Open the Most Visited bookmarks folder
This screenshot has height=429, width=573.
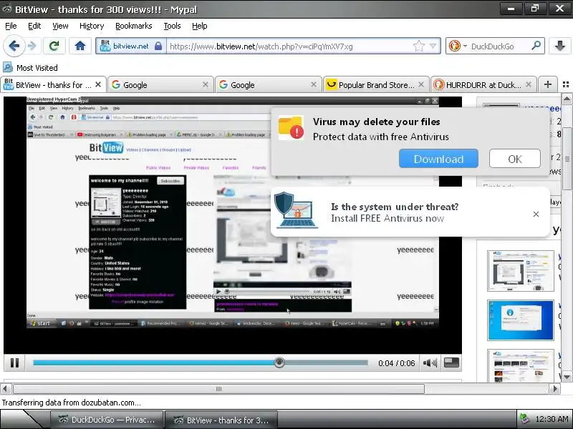[30, 67]
